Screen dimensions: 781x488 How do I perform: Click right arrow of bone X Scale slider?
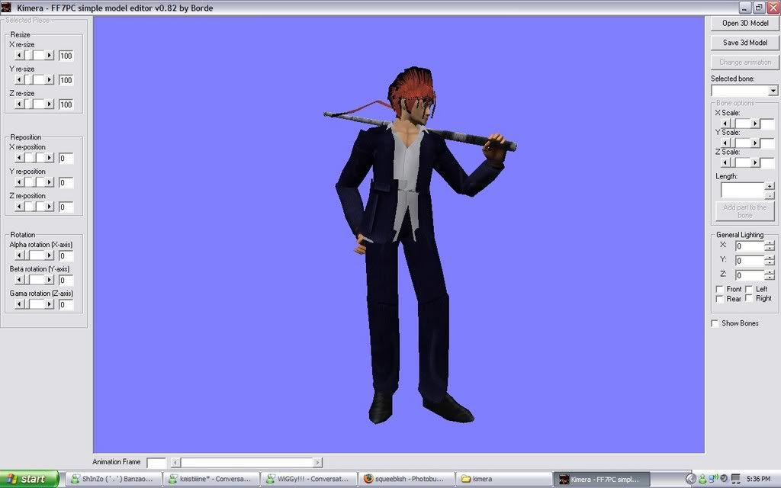tap(755, 124)
